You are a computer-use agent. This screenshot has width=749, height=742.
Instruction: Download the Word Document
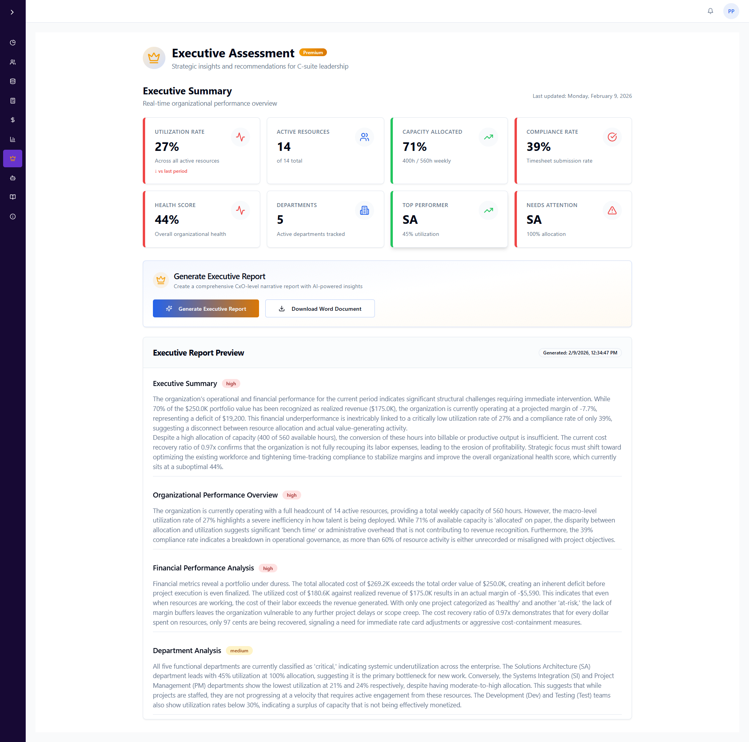click(320, 308)
